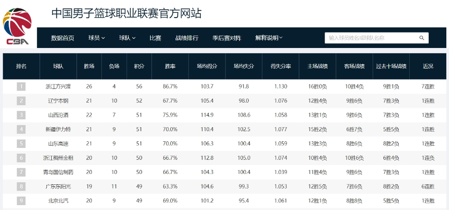Open the 广东东阳光 team link

pos(58,186)
